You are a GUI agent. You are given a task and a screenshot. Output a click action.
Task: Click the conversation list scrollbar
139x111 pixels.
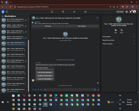(x=28, y=66)
